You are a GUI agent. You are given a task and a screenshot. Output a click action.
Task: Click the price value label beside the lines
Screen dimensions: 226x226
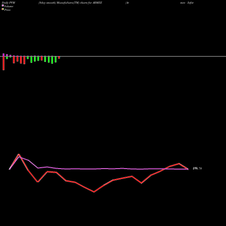(197, 169)
